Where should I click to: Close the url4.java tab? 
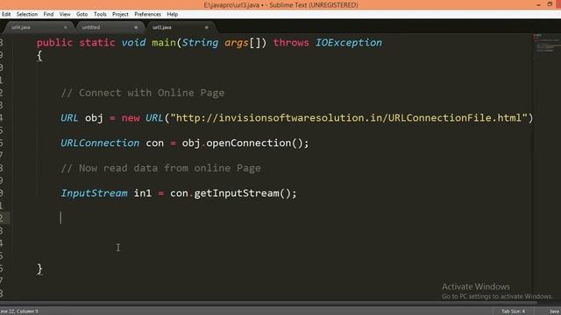(x=65, y=27)
